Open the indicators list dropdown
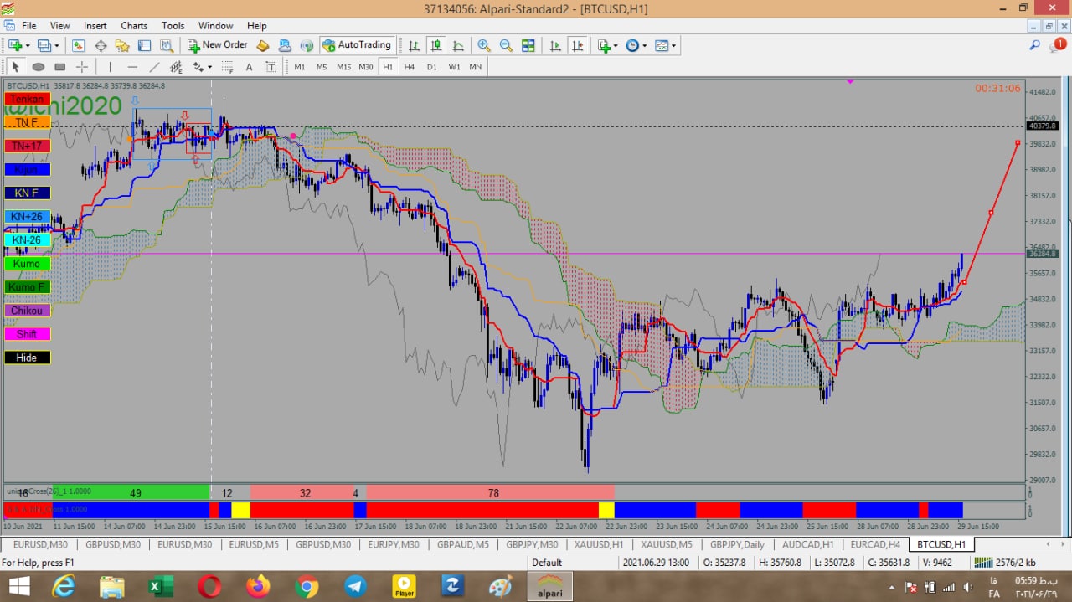Viewport: 1072px width, 602px height. click(x=616, y=46)
